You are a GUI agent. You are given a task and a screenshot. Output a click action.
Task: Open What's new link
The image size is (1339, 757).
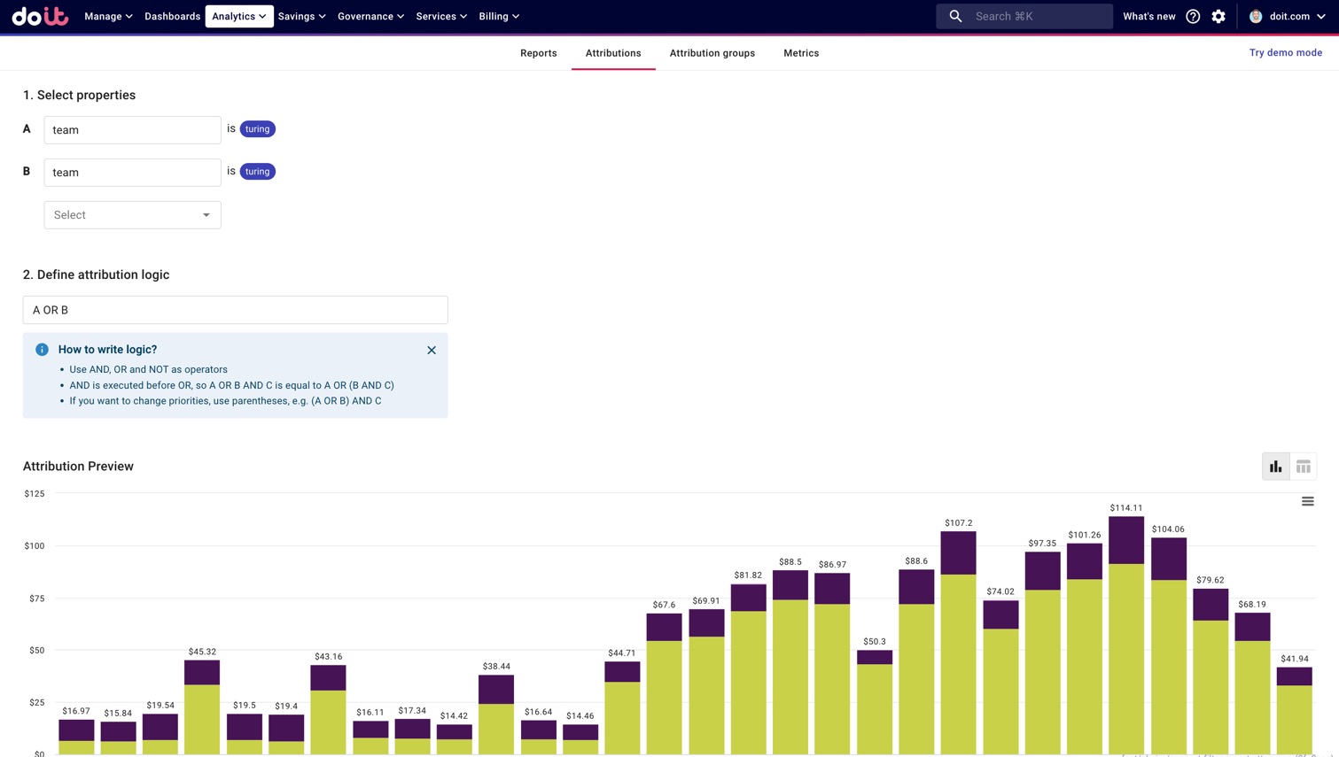click(1148, 16)
